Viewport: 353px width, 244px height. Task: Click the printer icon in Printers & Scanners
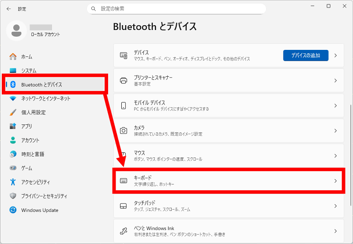click(124, 80)
